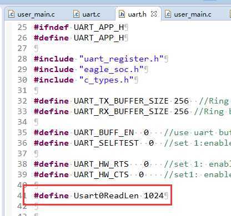Click UART_RX_BUFFER_SIZE macro name

(x=121, y=112)
